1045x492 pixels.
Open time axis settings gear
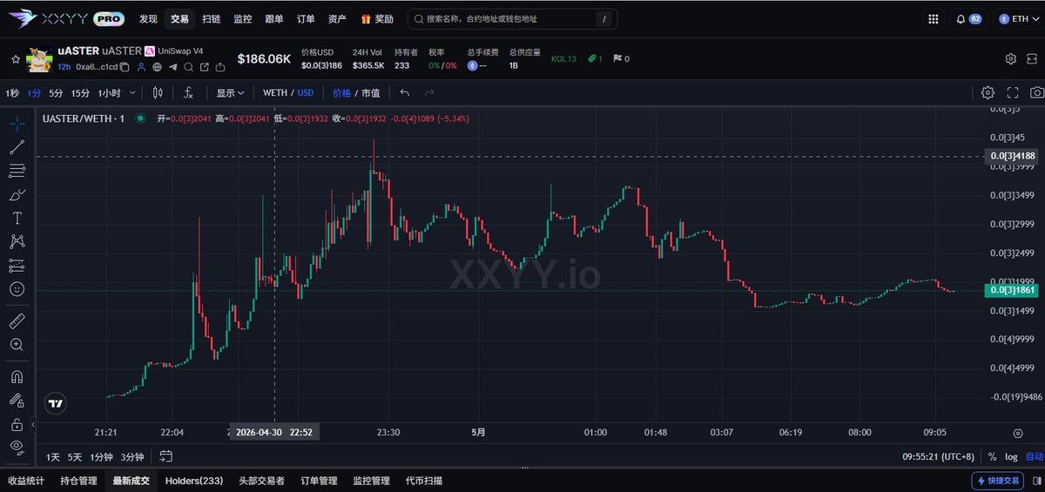pos(1017,433)
